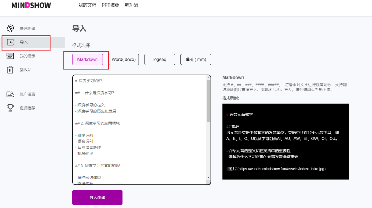Click the MINDSHOW logo
The height and width of the screenshot is (208, 372).
pos(31,6)
